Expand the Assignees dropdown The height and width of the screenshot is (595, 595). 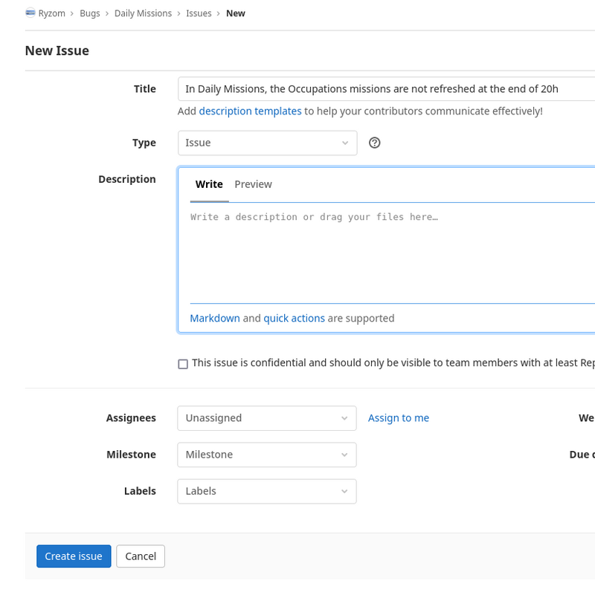pos(267,418)
